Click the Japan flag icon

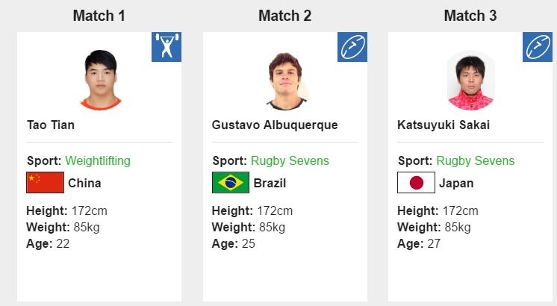[416, 182]
